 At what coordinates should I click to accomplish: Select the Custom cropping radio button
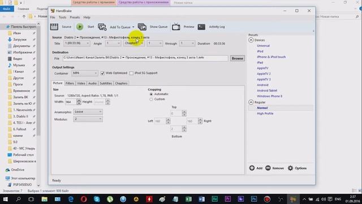coord(151,99)
